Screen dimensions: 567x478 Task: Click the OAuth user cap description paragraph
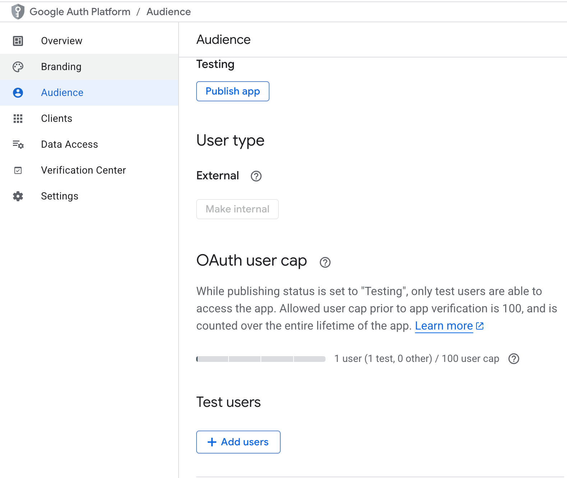pyautogui.click(x=377, y=308)
